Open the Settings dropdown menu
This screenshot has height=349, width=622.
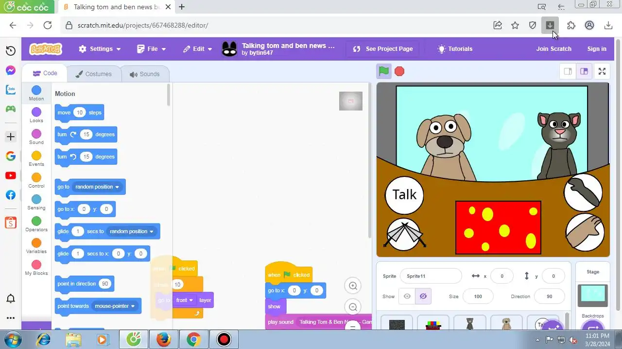coord(100,49)
